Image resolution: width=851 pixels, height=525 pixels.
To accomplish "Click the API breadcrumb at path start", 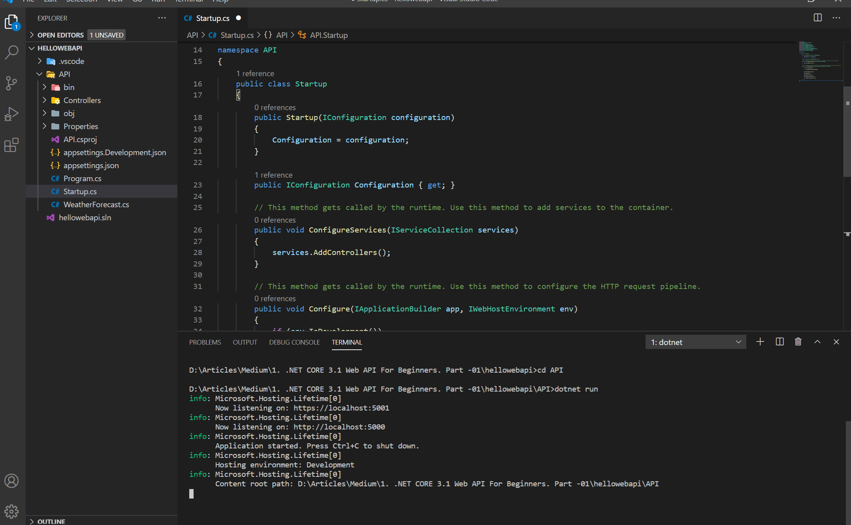I will [x=192, y=35].
